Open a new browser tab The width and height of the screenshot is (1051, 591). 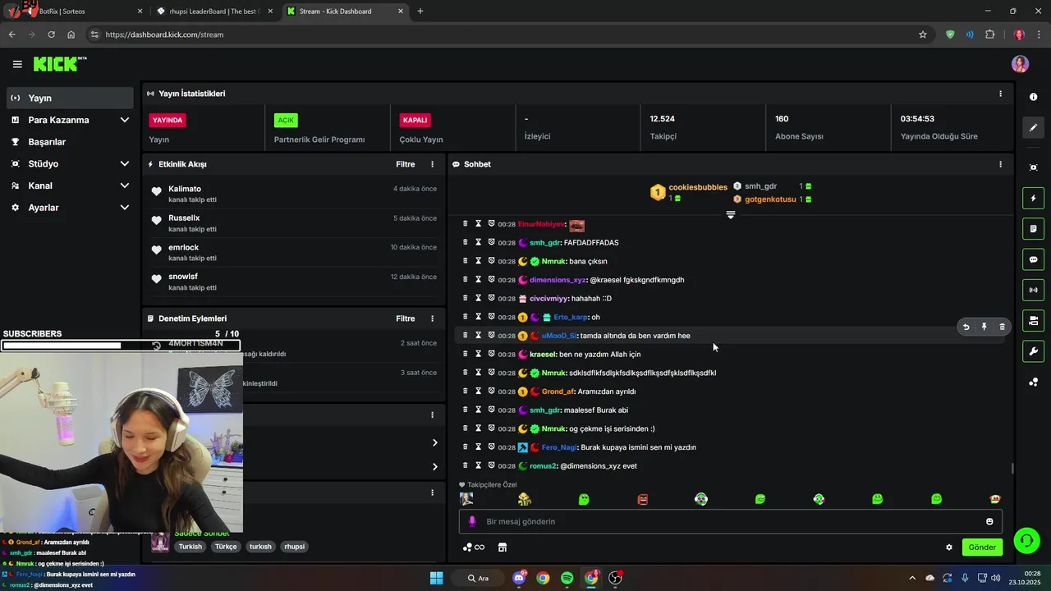[420, 11]
